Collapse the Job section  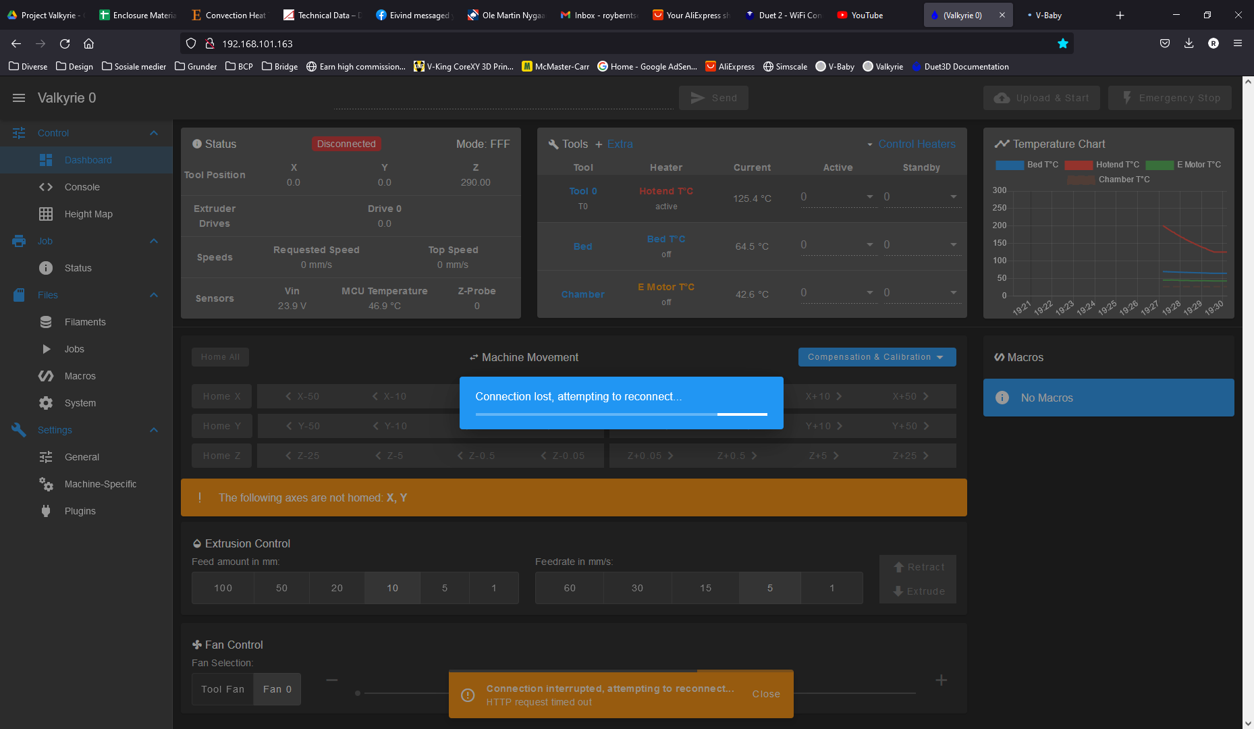point(154,241)
